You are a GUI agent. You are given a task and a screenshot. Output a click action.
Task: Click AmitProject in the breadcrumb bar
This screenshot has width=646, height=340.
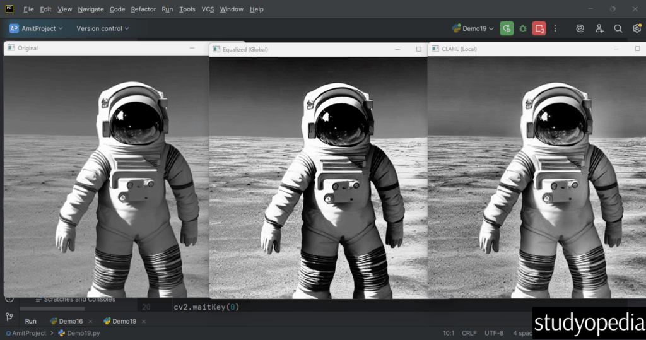(x=26, y=333)
